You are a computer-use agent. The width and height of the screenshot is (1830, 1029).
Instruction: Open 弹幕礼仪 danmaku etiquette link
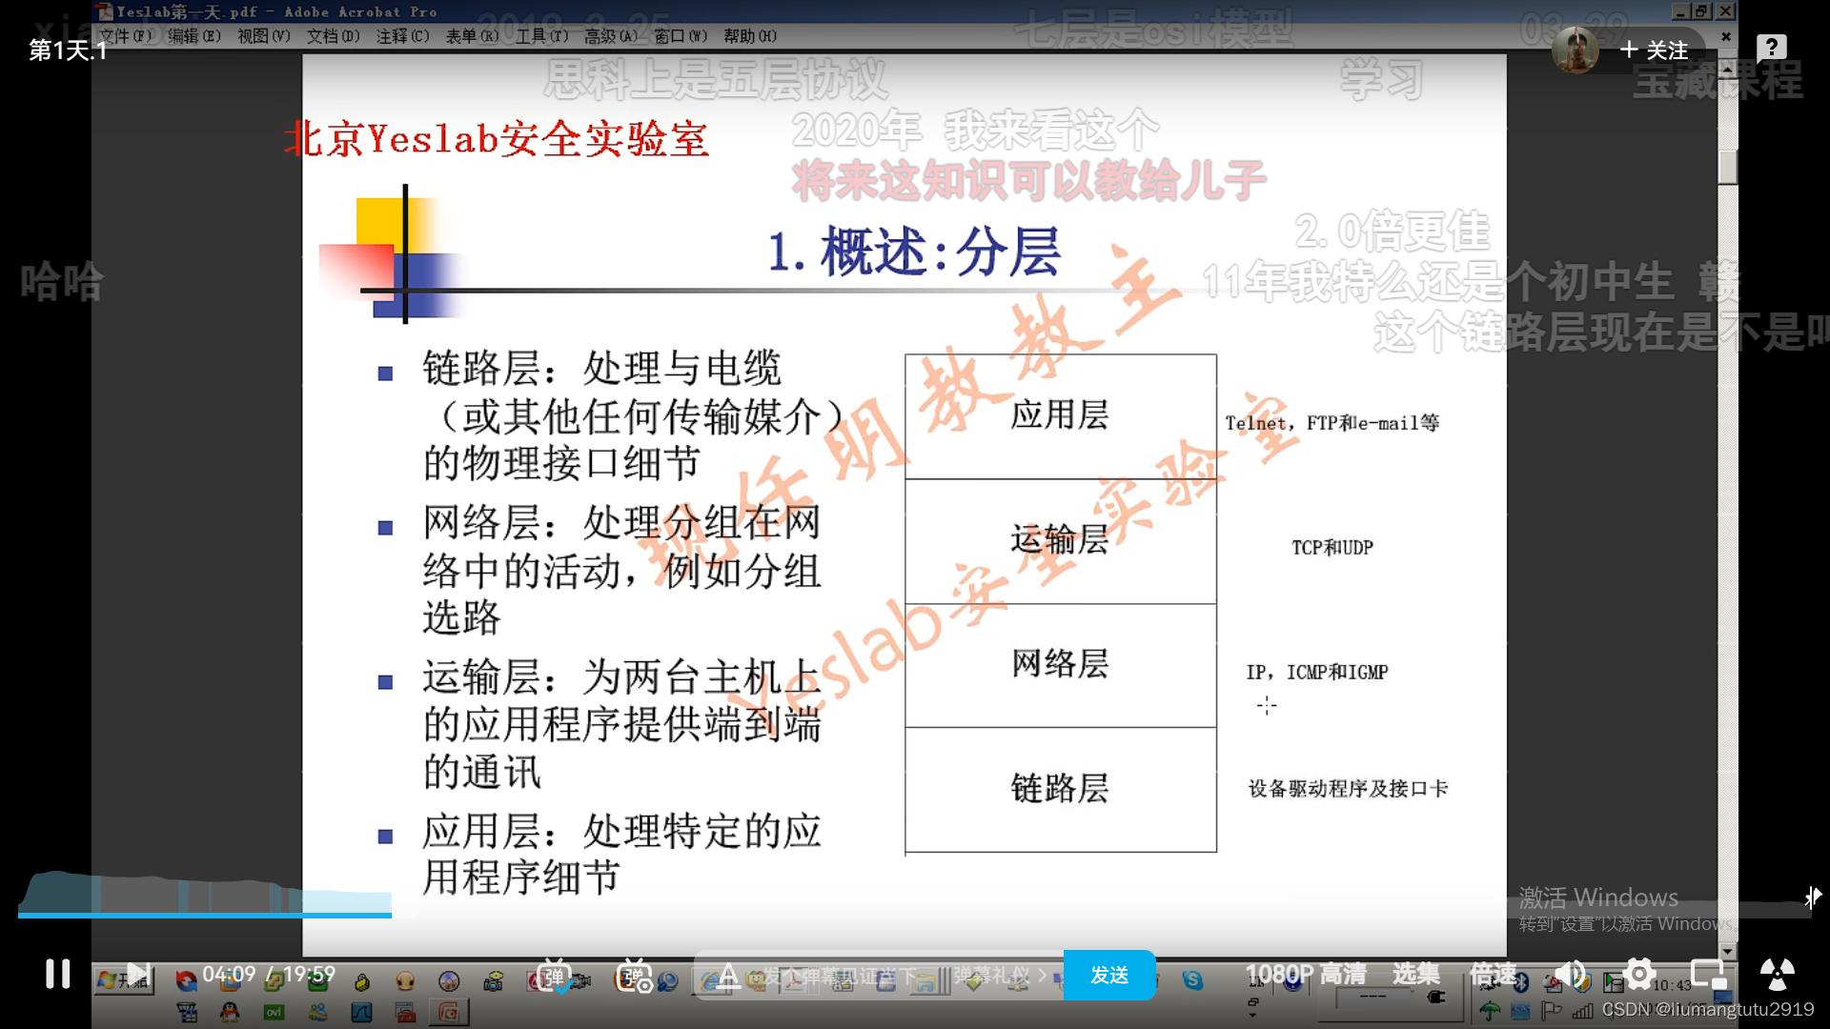pos(999,976)
